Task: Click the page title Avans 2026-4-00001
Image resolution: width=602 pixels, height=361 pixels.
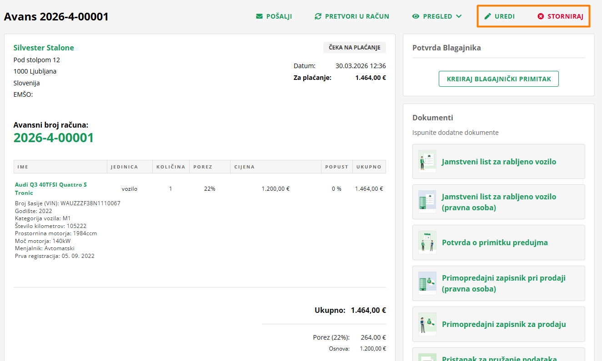Action: (56, 17)
